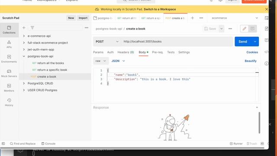Open collections panel more options ellipsis
Image resolution: width=277 pixels, height=156 pixels.
[87, 28]
